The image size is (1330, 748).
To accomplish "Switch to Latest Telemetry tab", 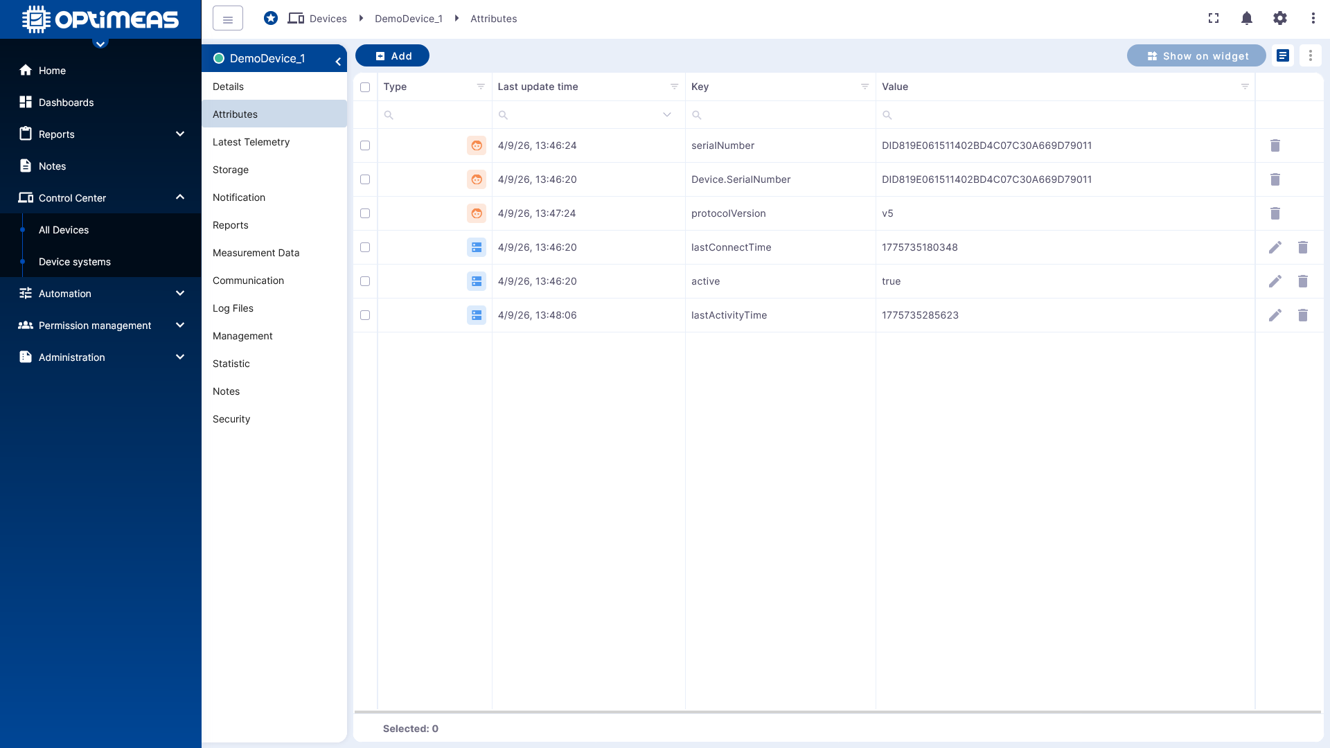I will click(274, 142).
